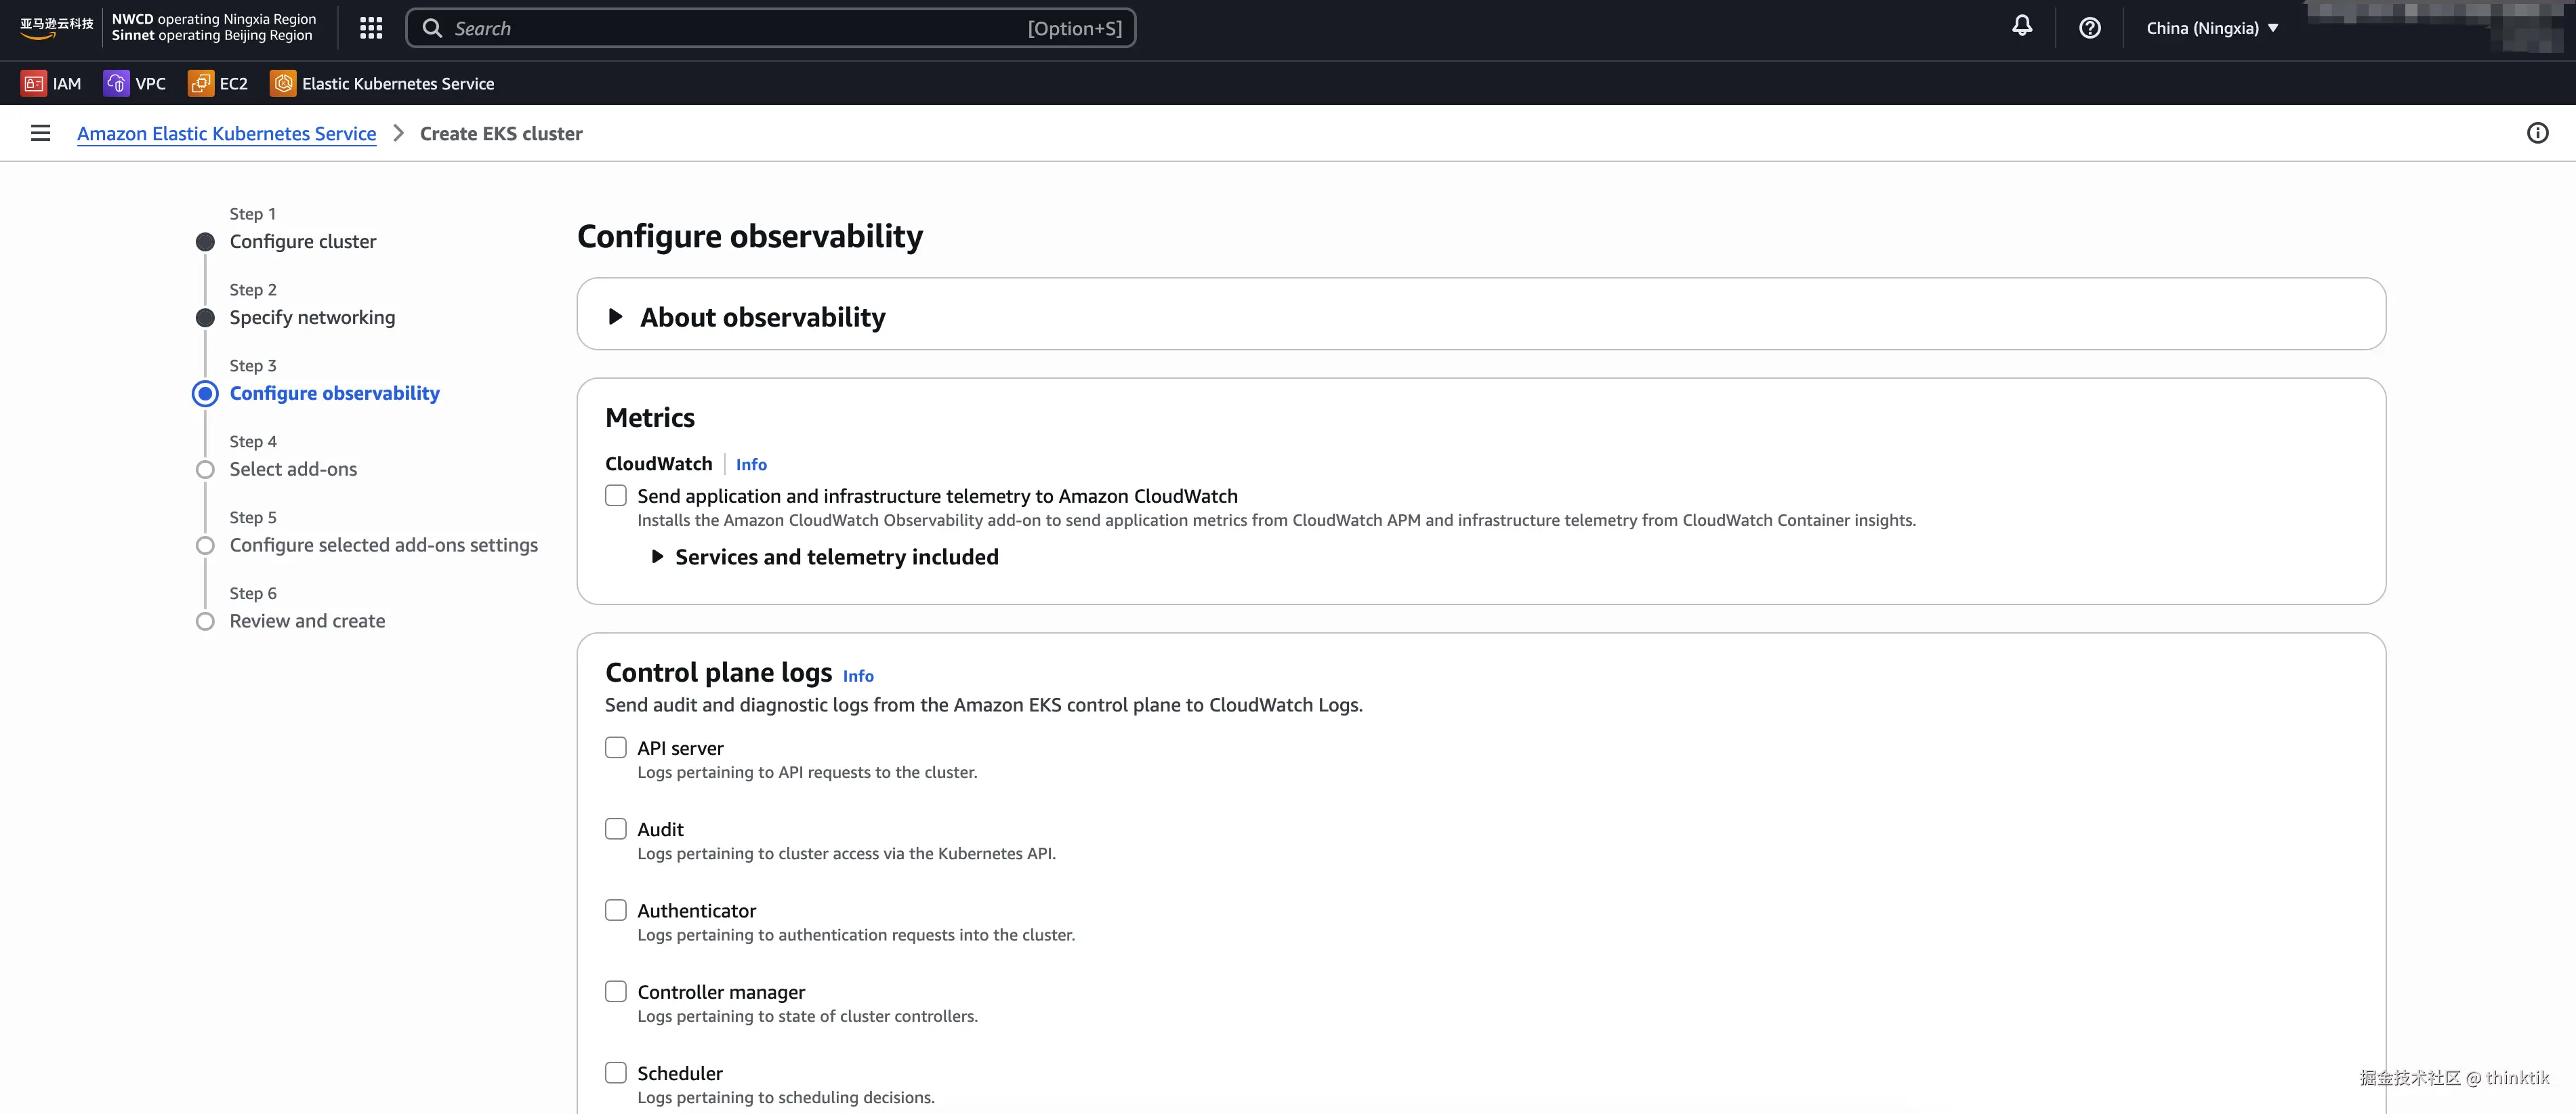
Task: Open the Amazon Elastic Kubernetes Service breadcrumb link
Action: point(226,134)
